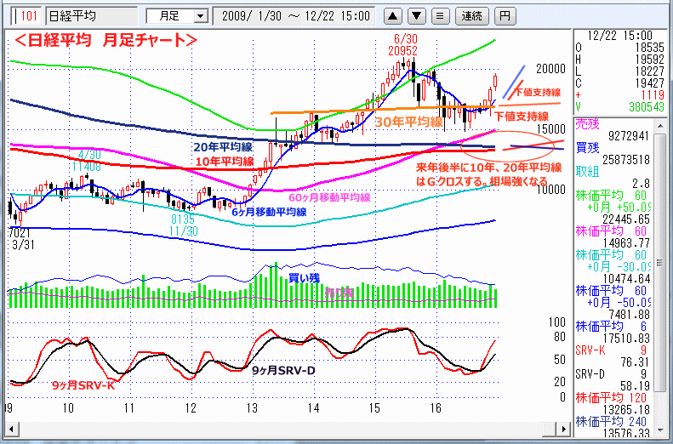Click side panel scroll up arrow
Viewport: 673px width, 444px height.
(659, 124)
